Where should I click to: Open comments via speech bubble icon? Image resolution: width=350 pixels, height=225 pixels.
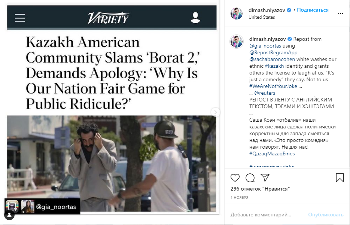[250, 178]
